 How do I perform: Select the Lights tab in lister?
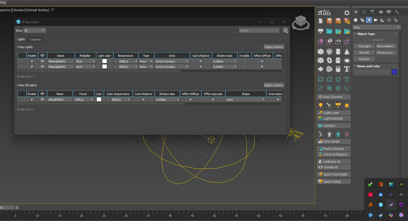point(21,39)
